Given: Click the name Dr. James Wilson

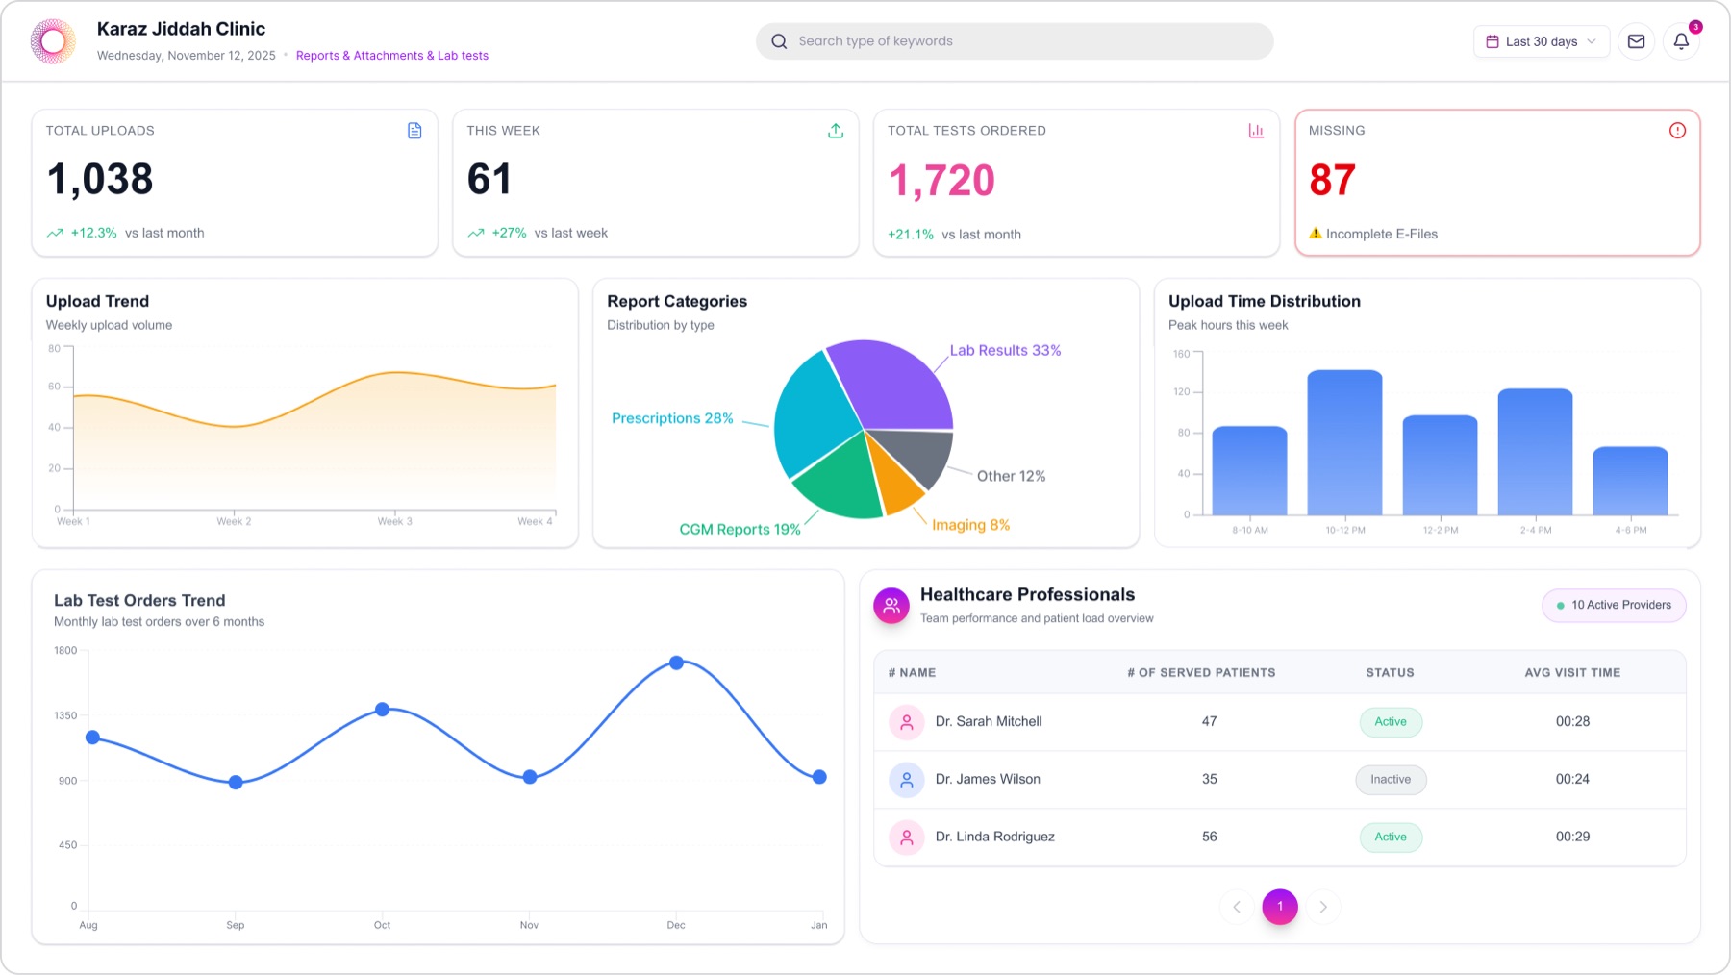Looking at the screenshot, I should pos(988,780).
